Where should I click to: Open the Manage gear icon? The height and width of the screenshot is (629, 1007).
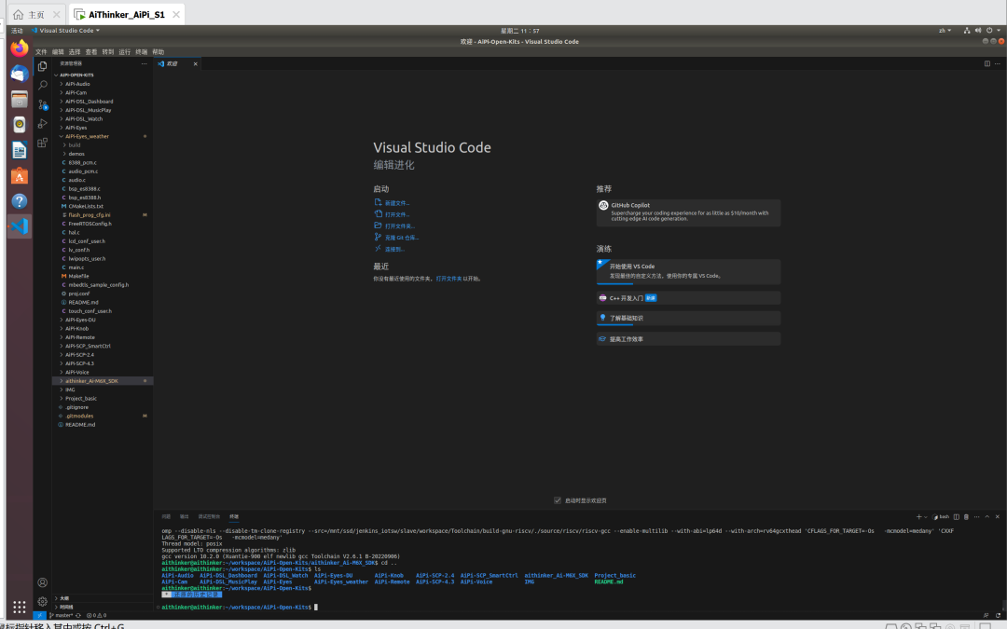(43, 601)
